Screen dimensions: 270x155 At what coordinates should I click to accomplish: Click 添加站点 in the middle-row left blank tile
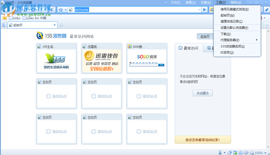[x=57, y=96]
